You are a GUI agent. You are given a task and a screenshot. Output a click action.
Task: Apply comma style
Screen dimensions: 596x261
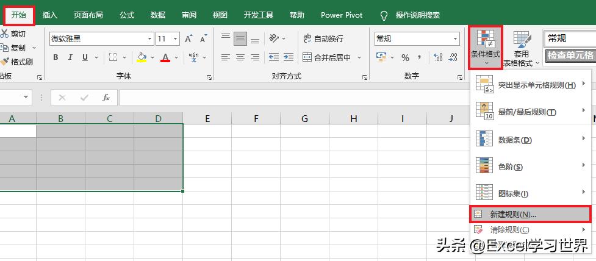click(419, 57)
